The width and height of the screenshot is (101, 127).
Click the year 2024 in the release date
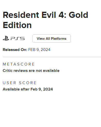(46, 50)
